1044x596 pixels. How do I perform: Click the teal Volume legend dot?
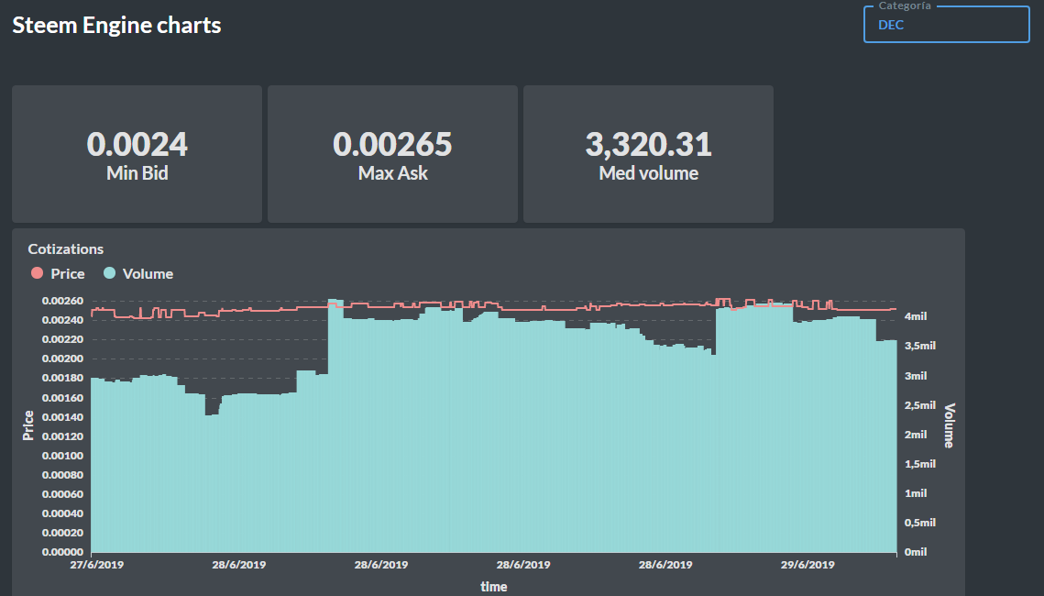coord(109,273)
